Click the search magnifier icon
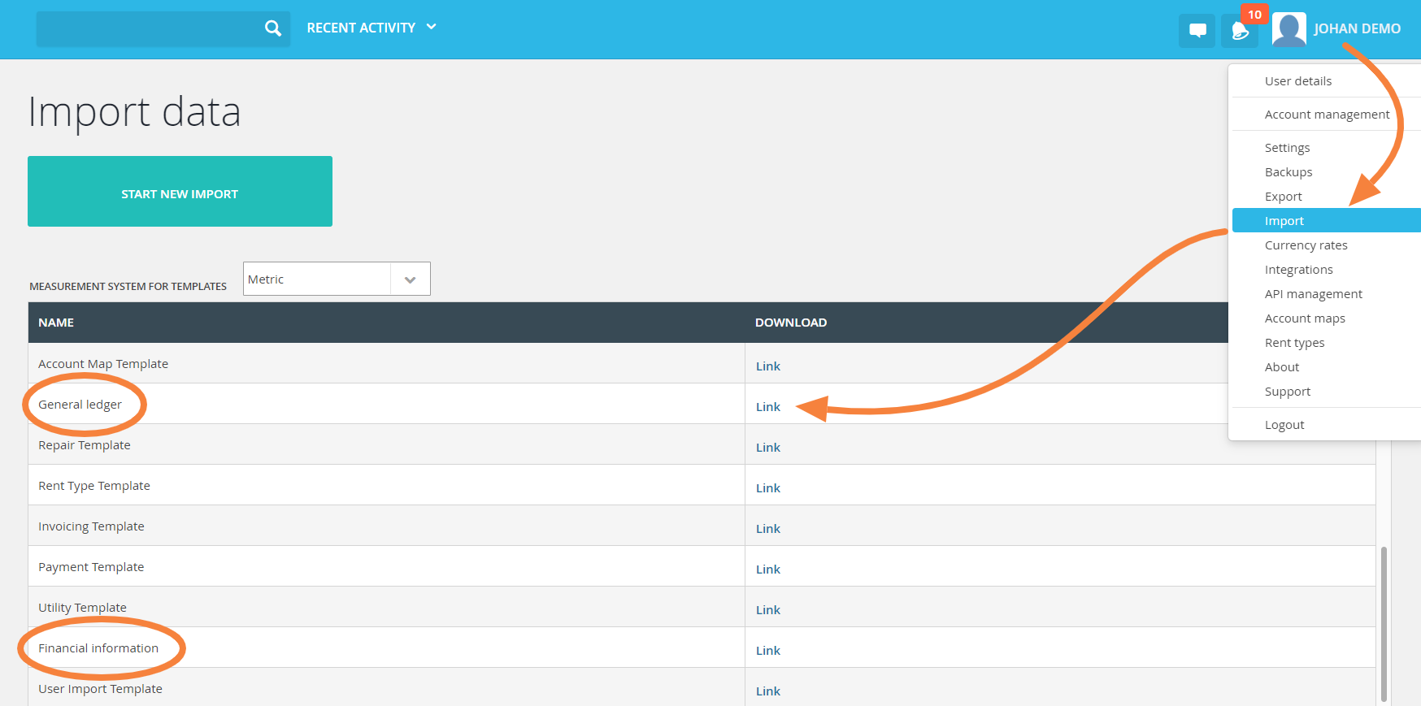This screenshot has height=706, width=1421. coord(273,28)
